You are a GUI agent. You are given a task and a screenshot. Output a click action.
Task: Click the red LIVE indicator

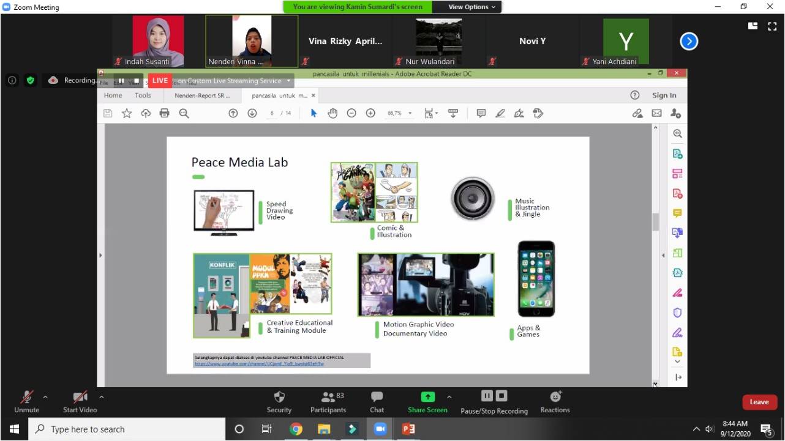tap(160, 81)
